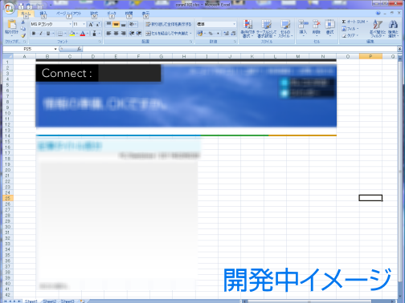Open the MS Pゴシック font name dropdown

pyautogui.click(x=70, y=24)
